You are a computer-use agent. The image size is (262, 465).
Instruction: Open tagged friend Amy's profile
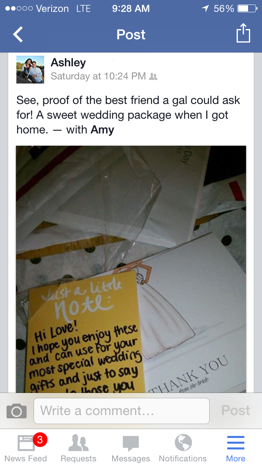coord(102,130)
